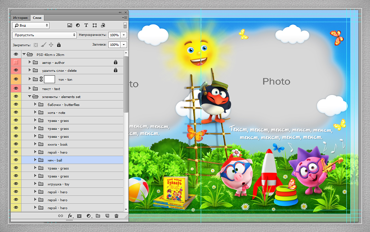
Task: Lock position move icon
Action: coord(51,45)
